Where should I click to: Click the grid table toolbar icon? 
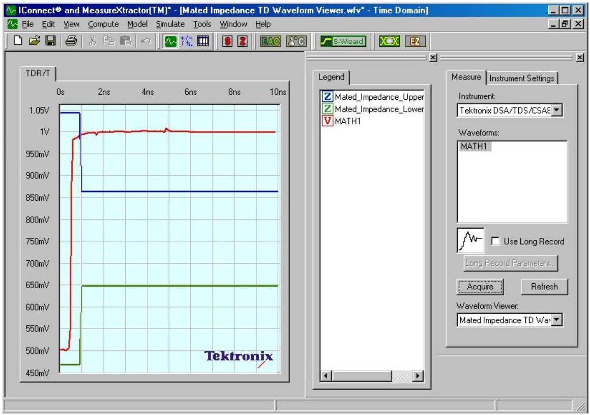[203, 41]
